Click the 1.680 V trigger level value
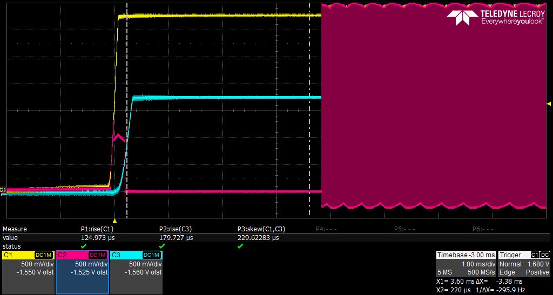This screenshot has height=295, width=553. (538, 264)
